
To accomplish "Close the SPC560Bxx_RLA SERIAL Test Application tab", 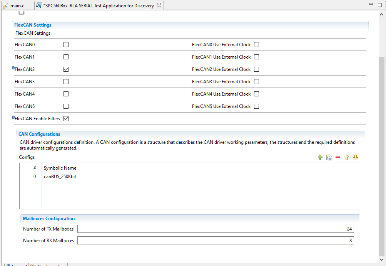I will coord(159,6).
